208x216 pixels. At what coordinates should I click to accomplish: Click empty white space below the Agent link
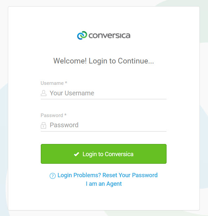click(x=104, y=198)
